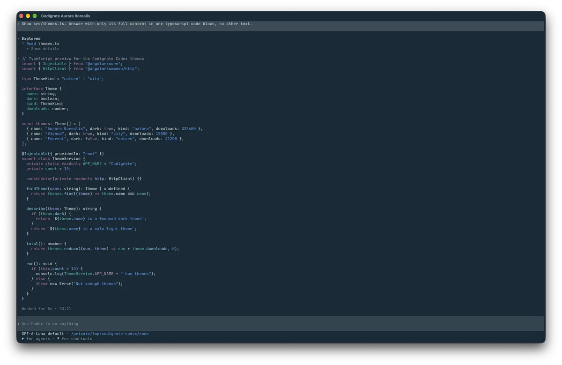562x365 pixels.
Task: Click the import HttpClient line
Action: click(x=81, y=69)
